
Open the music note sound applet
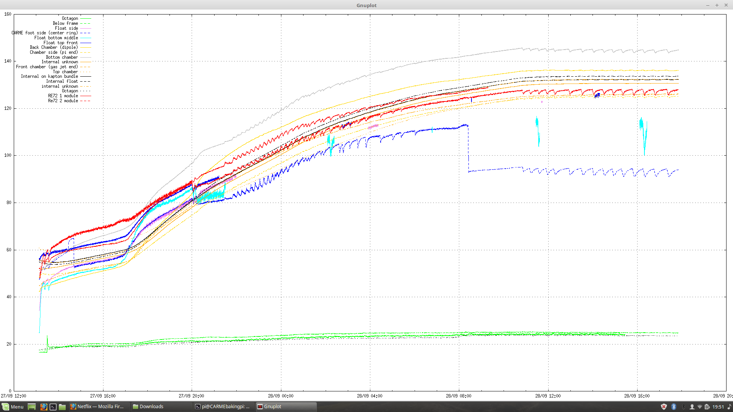tap(729, 407)
